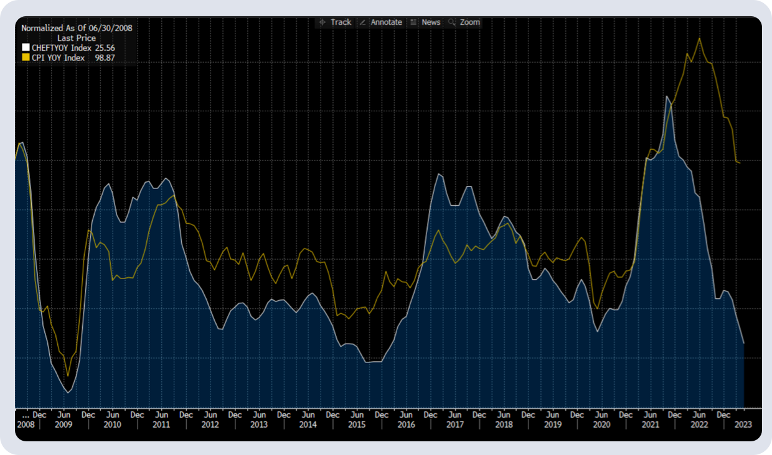Viewport: 772px width, 455px height.
Task: Click the 98.87 last price value
Action: point(105,58)
